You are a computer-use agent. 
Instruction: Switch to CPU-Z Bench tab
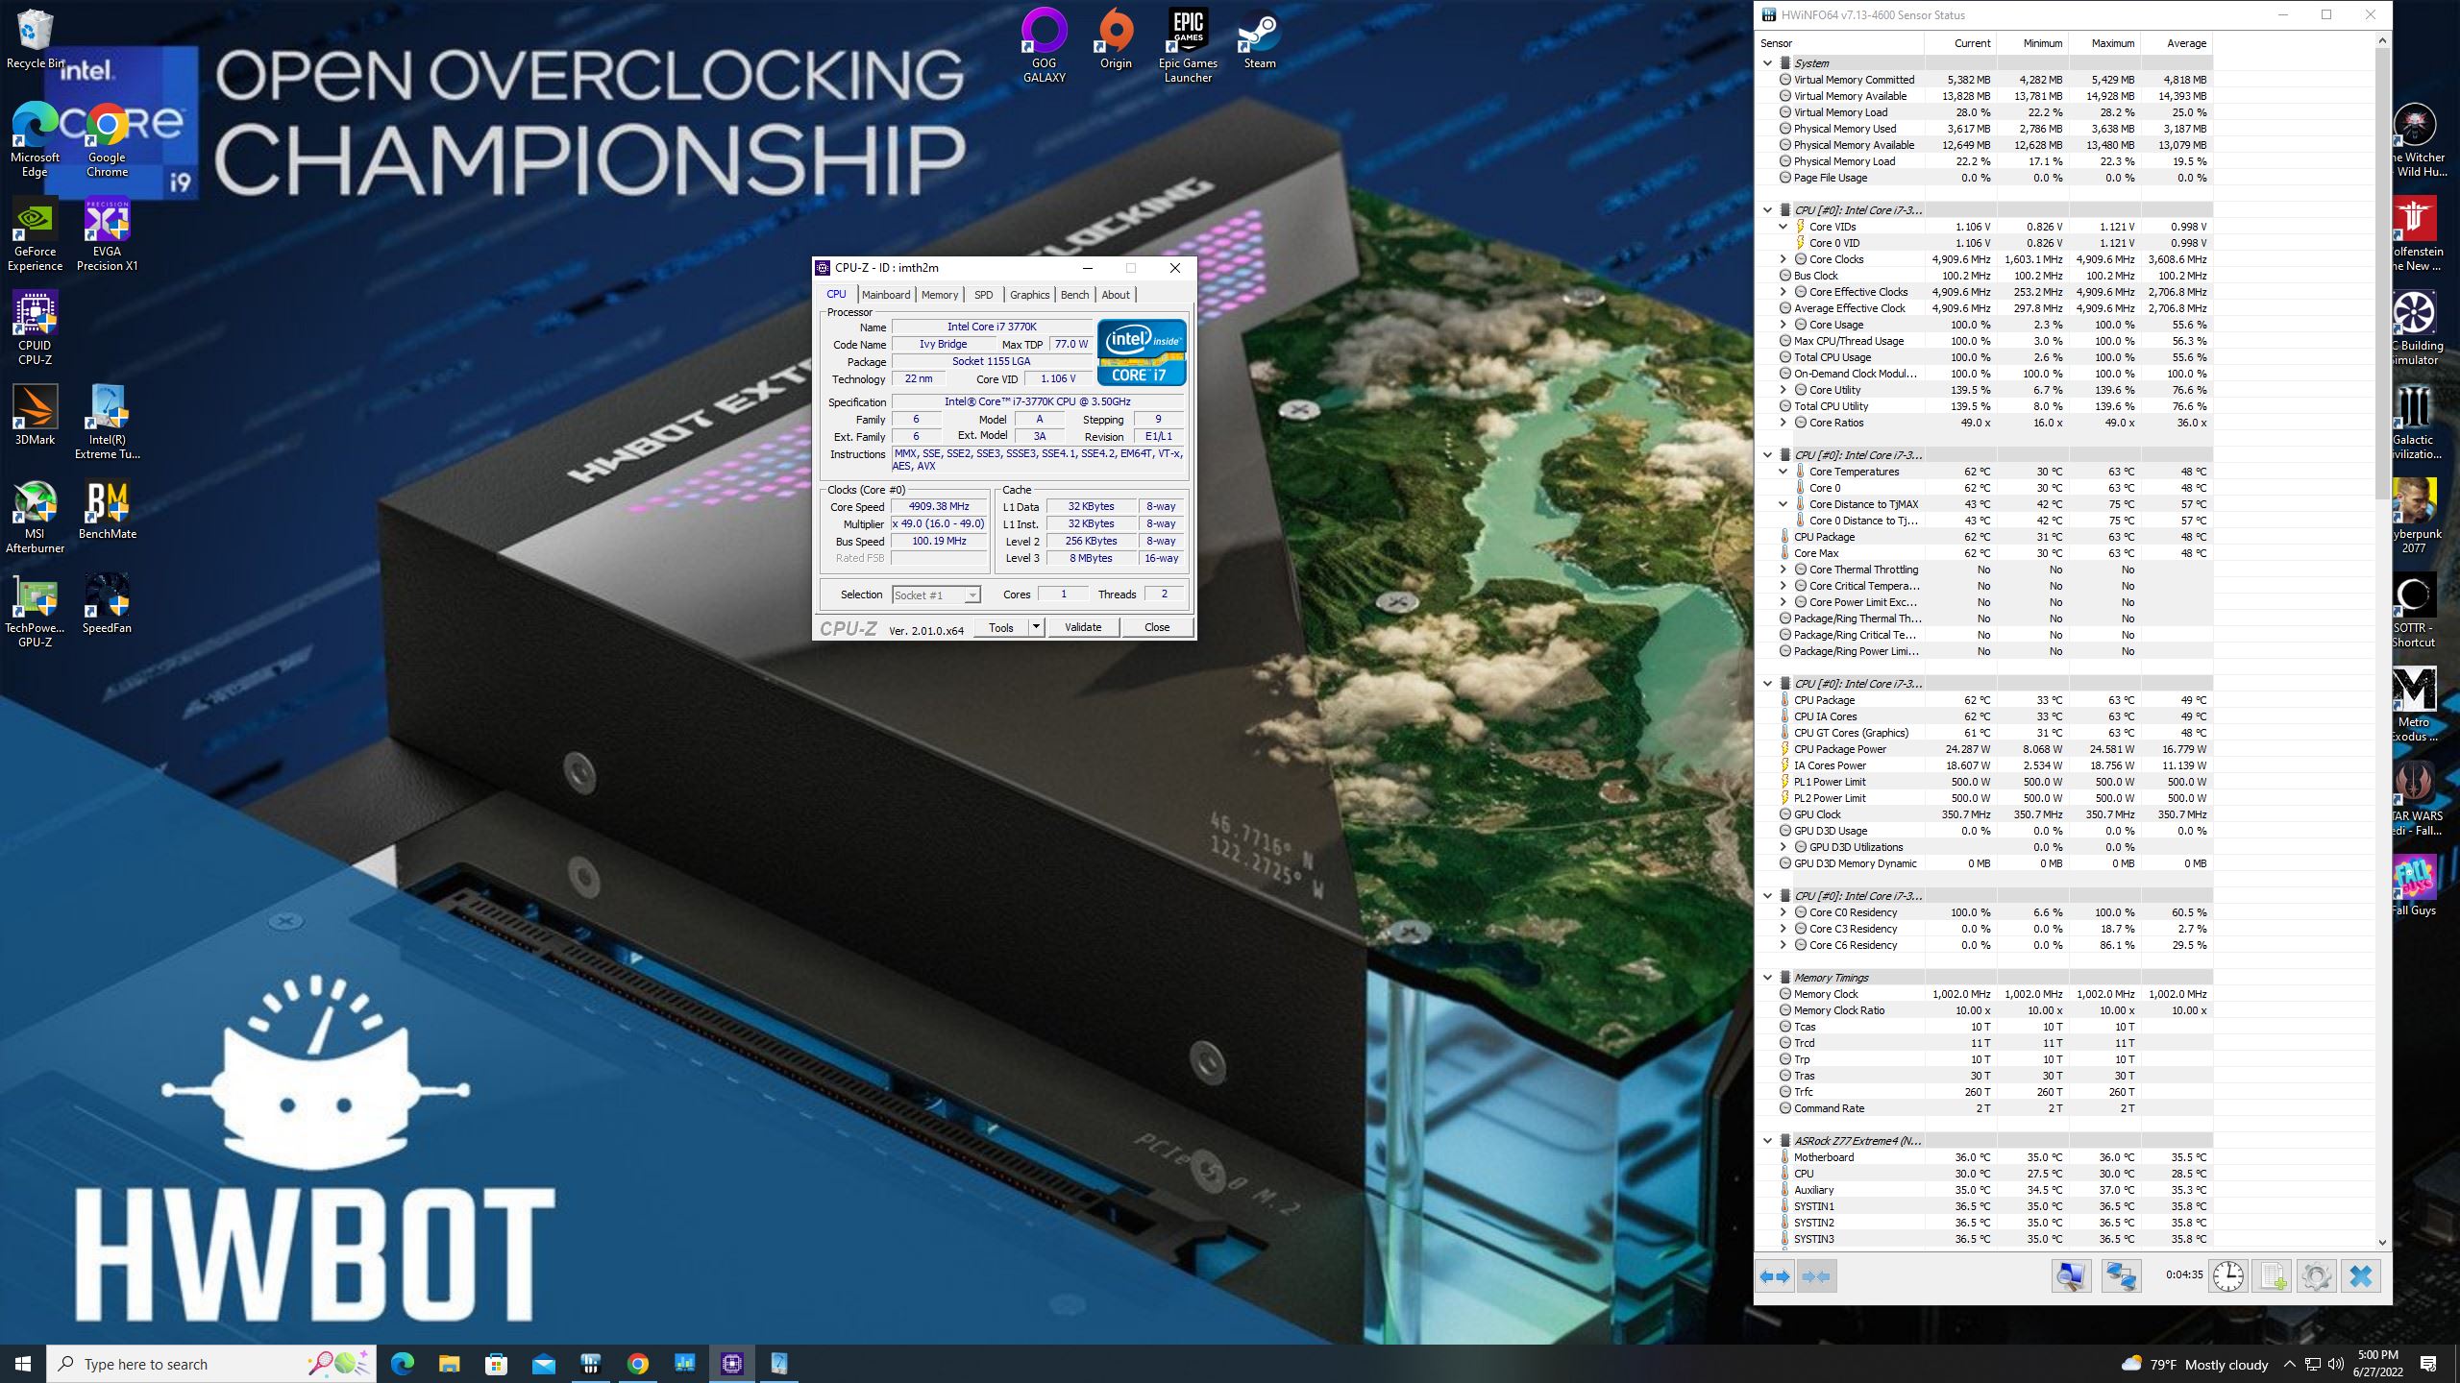[1074, 295]
